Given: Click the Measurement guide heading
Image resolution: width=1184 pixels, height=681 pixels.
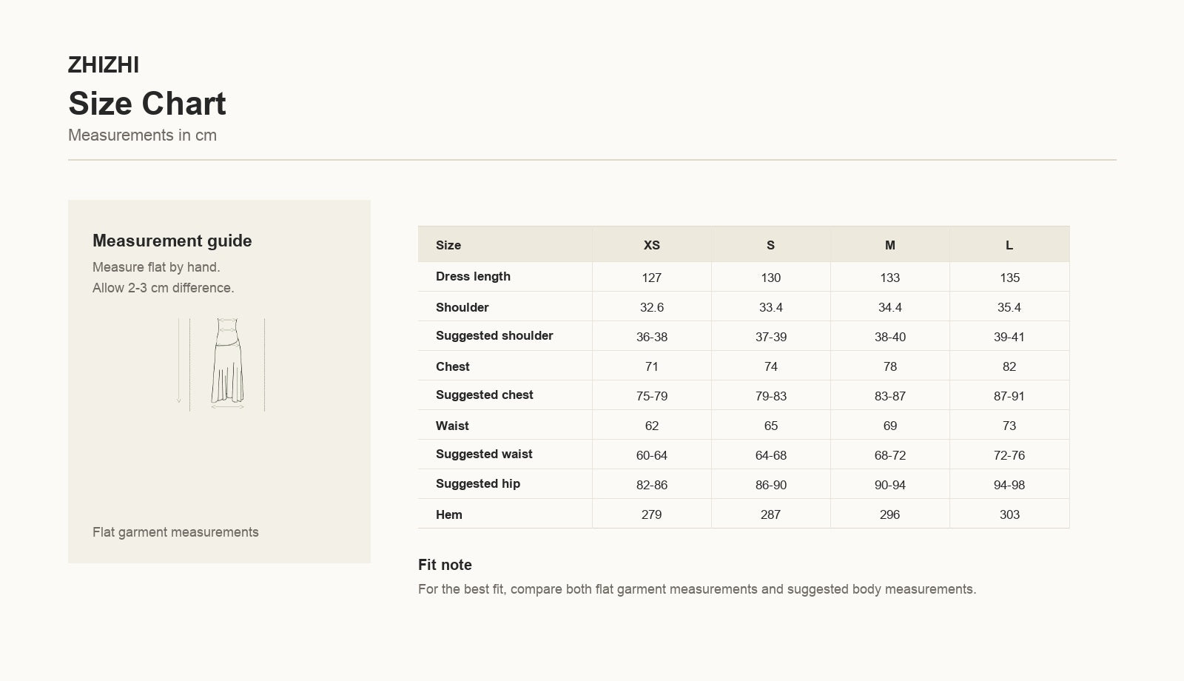Looking at the screenshot, I should 172,241.
